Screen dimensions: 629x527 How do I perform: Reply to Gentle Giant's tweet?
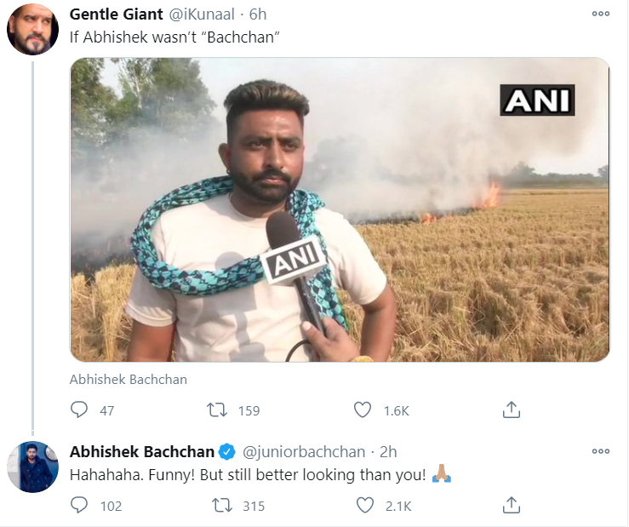coord(79,410)
